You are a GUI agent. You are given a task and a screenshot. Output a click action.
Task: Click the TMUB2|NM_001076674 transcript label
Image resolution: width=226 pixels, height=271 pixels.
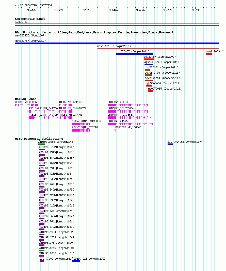coord(73,108)
